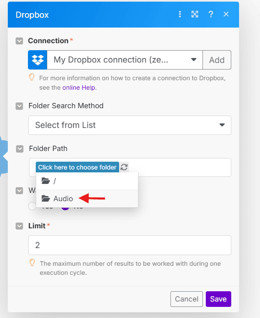
Task: Save the Dropbox module settings
Action: point(218,299)
